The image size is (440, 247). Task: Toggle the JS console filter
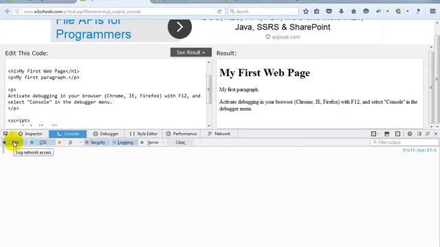pos(67,143)
